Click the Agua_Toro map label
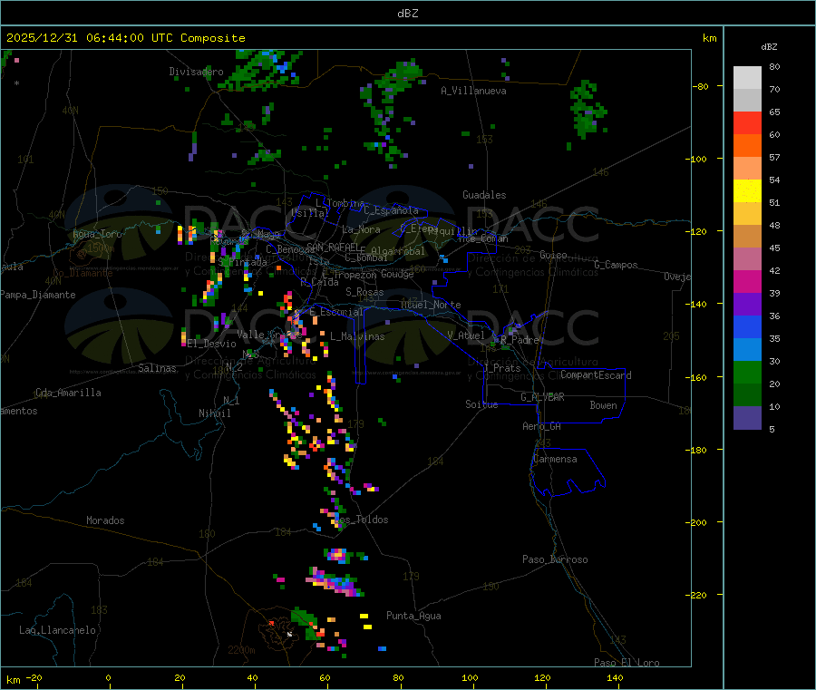The height and width of the screenshot is (690, 816). click(97, 234)
